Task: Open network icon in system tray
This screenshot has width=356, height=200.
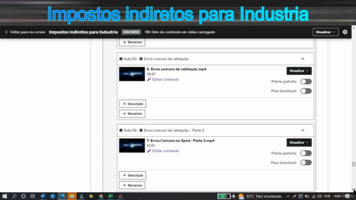Action: [x=313, y=196]
